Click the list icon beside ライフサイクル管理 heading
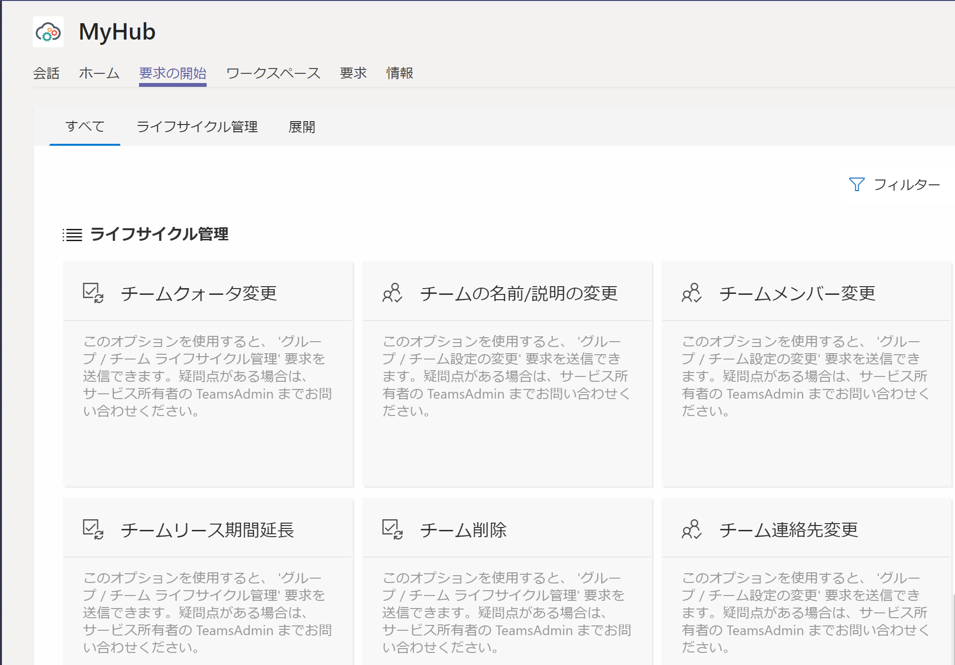This screenshot has height=665, width=955. pyautogui.click(x=72, y=235)
